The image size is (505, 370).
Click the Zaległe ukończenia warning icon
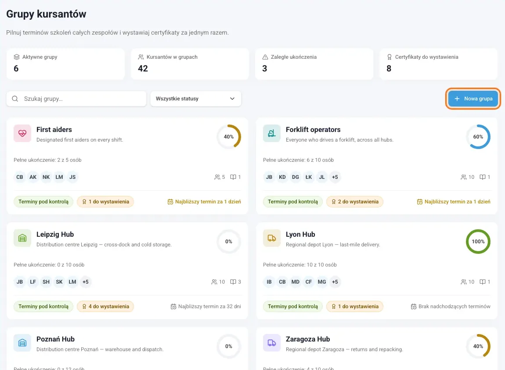tap(265, 57)
